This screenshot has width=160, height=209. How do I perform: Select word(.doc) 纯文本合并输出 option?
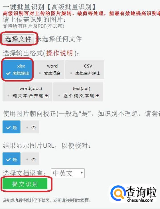tap(27, 92)
